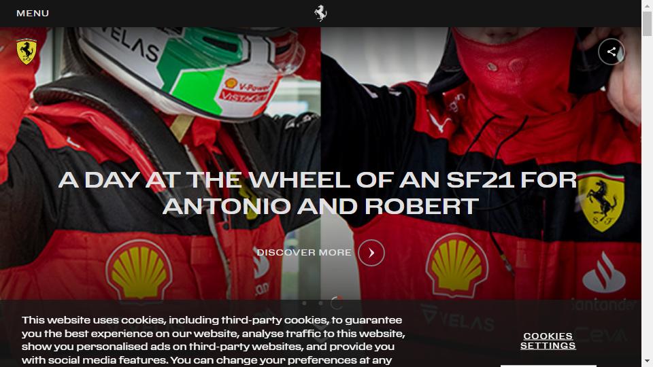
Task: Open the share icon button
Action: [611, 52]
